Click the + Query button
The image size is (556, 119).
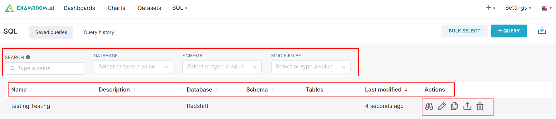pyautogui.click(x=508, y=31)
